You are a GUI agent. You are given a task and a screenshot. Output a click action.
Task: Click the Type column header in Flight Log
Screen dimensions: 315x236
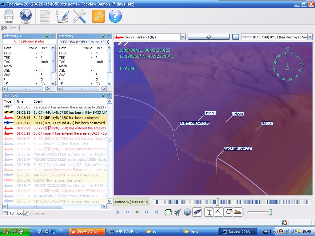(x=9, y=101)
